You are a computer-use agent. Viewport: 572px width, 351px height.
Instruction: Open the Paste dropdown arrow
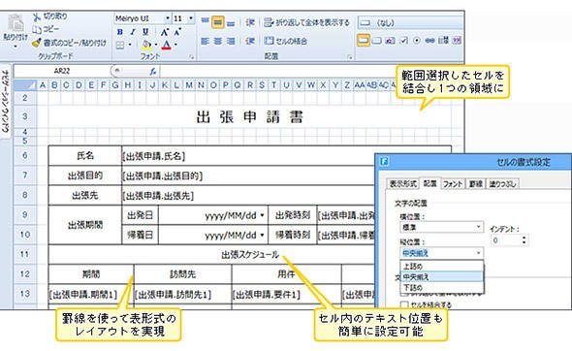[16, 48]
